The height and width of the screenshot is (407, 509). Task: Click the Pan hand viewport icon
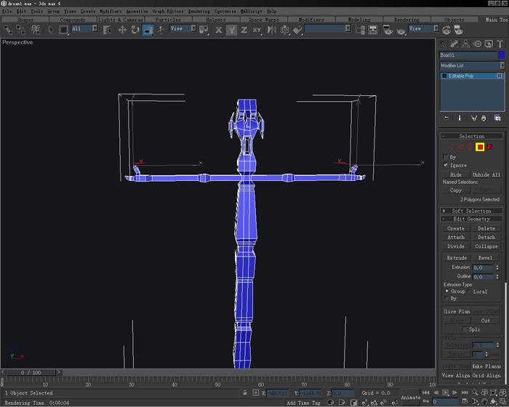tap(484, 402)
